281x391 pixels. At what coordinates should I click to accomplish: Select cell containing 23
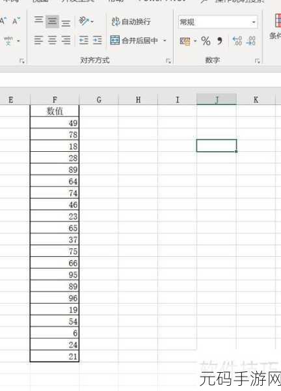[x=55, y=216]
